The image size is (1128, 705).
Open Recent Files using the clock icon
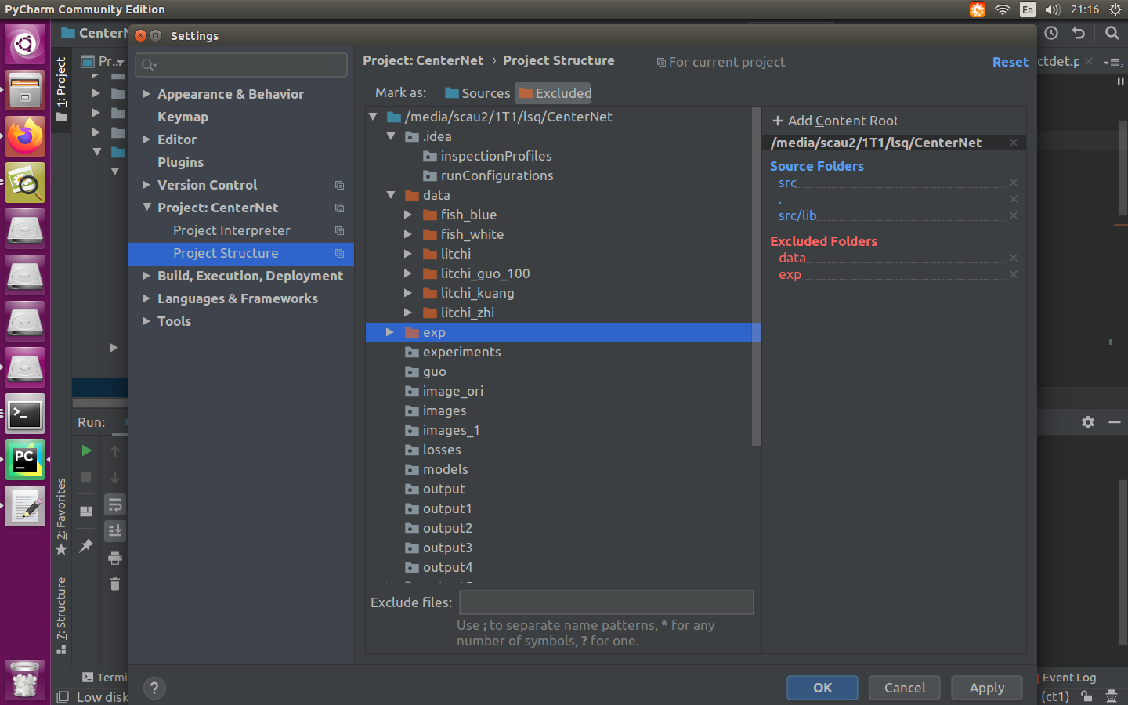1051,33
